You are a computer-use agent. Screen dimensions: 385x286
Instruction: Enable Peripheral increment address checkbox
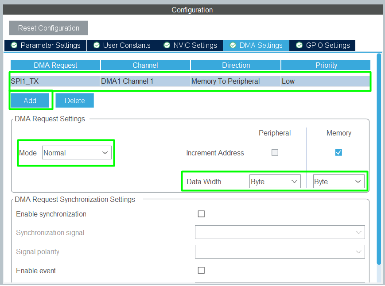point(275,153)
